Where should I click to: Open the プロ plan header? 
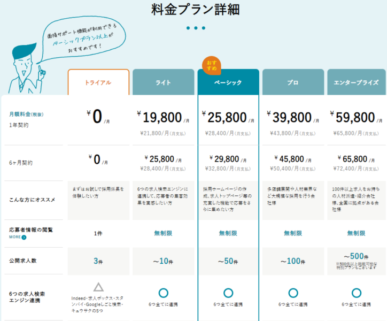click(293, 82)
